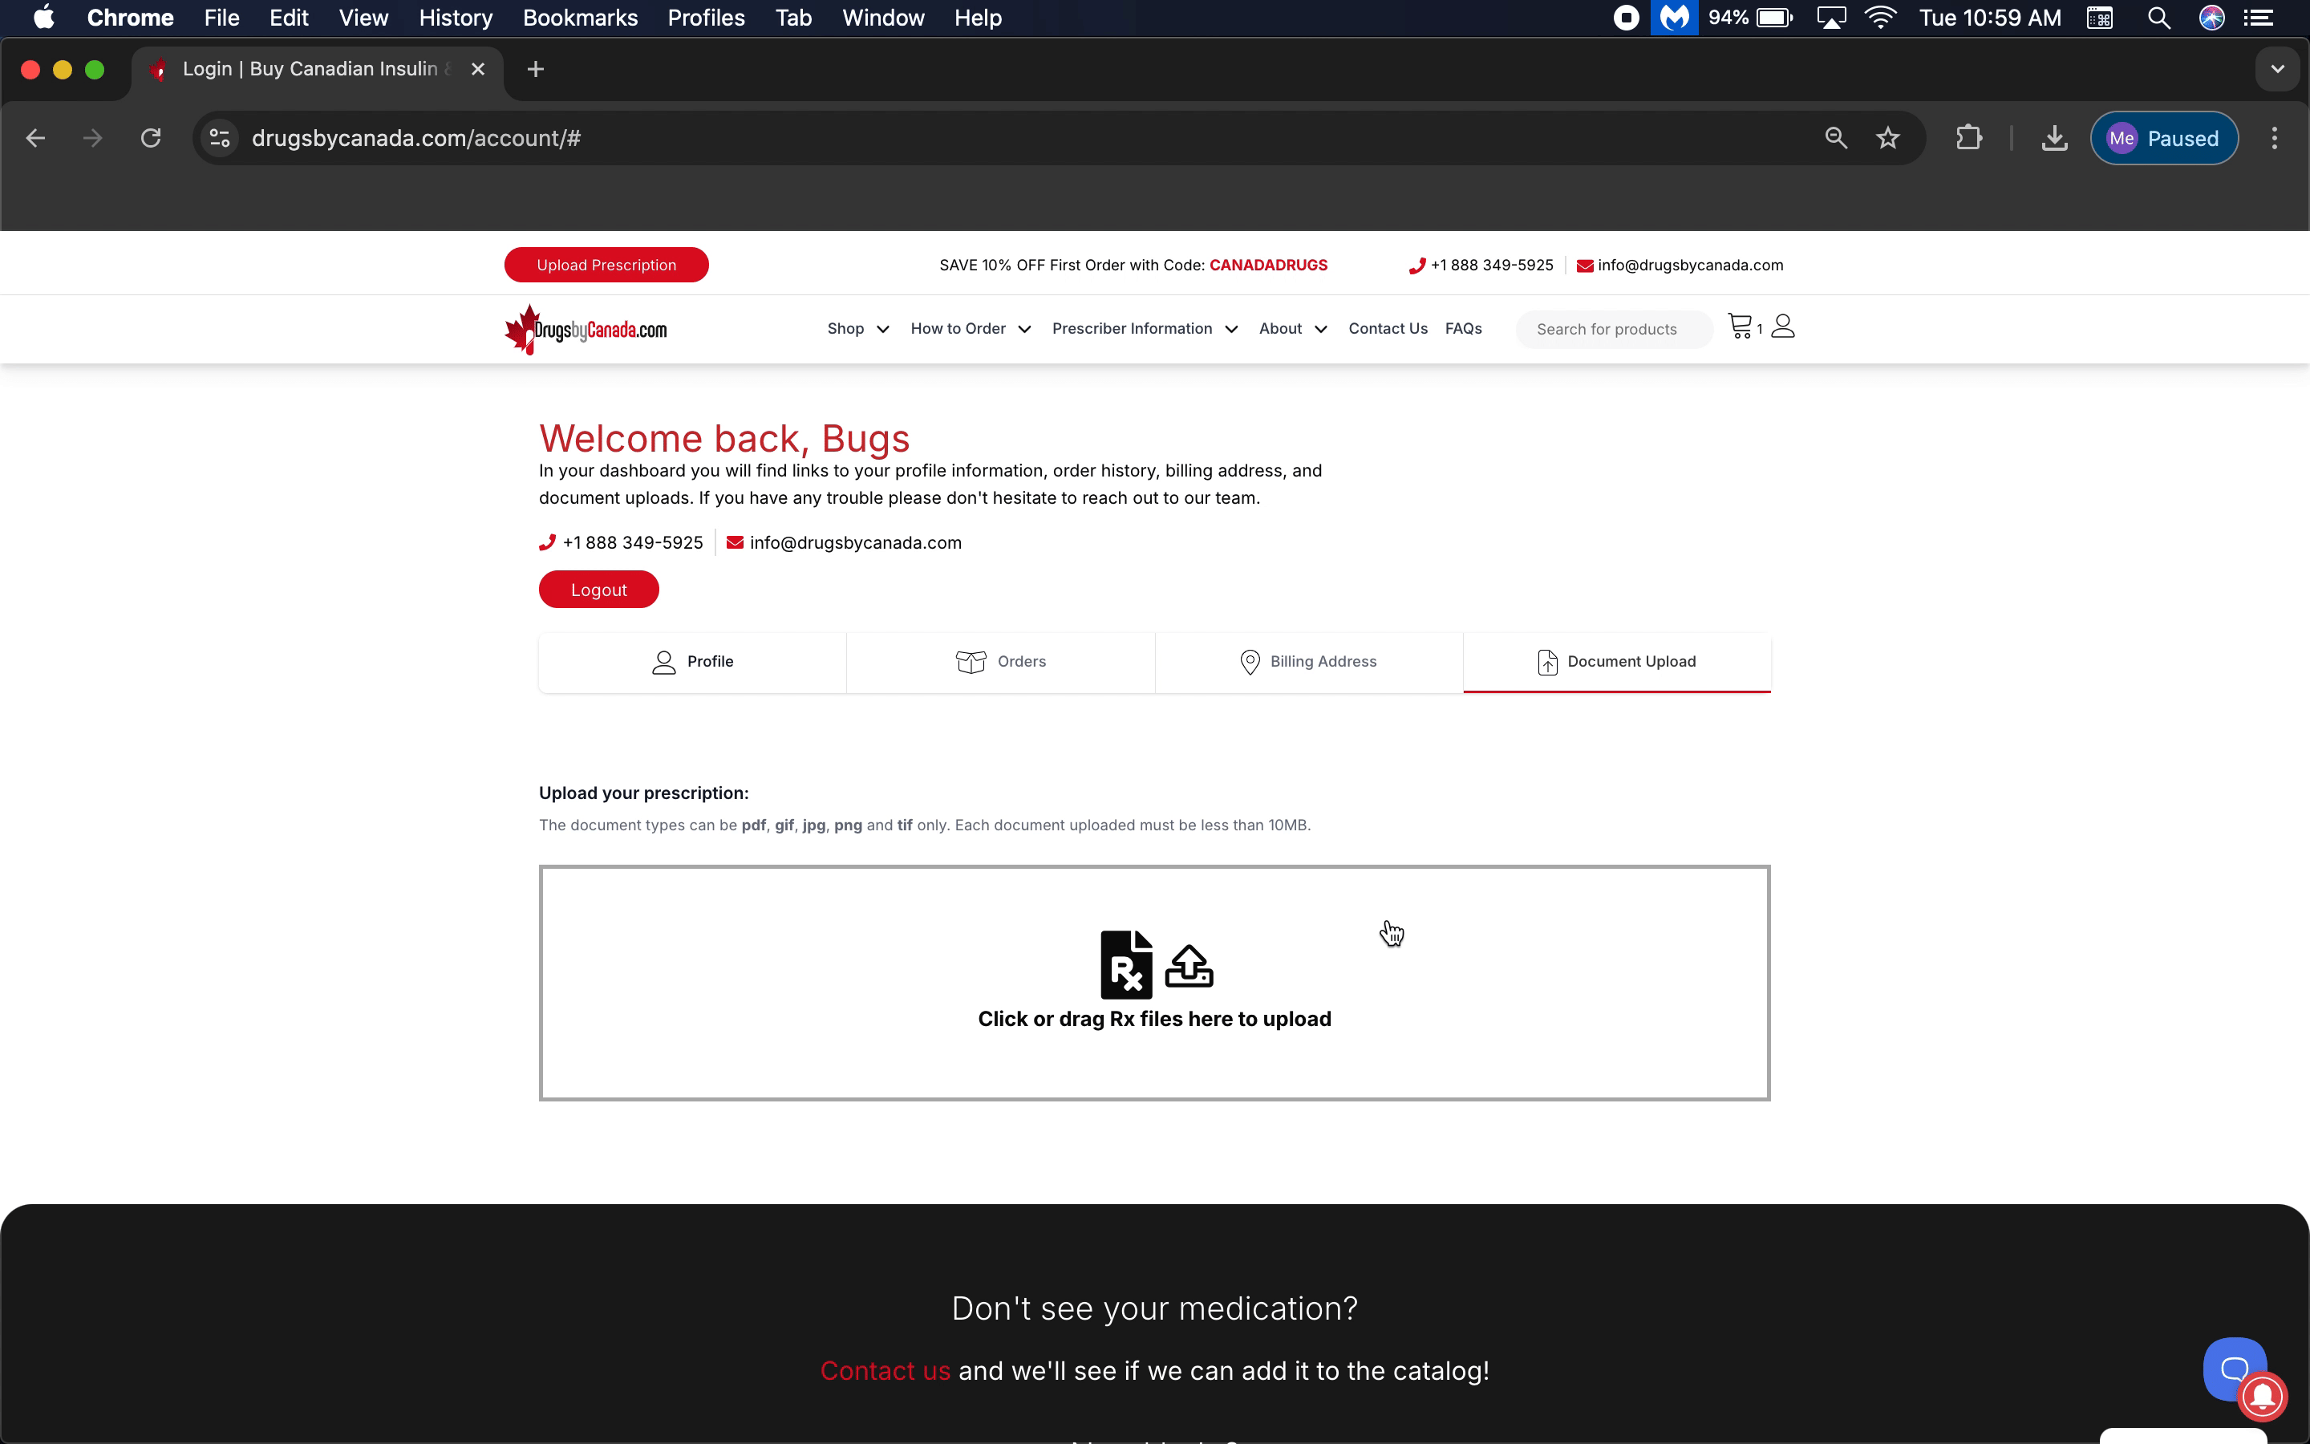Click the Upload Prescription button
Viewport: 2310px width, 1444px height.
tap(606, 266)
